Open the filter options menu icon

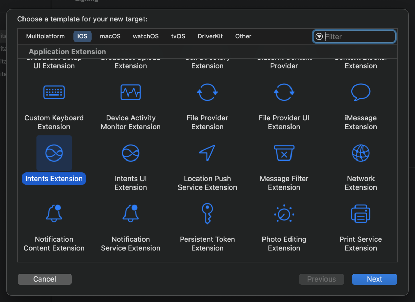coord(319,37)
